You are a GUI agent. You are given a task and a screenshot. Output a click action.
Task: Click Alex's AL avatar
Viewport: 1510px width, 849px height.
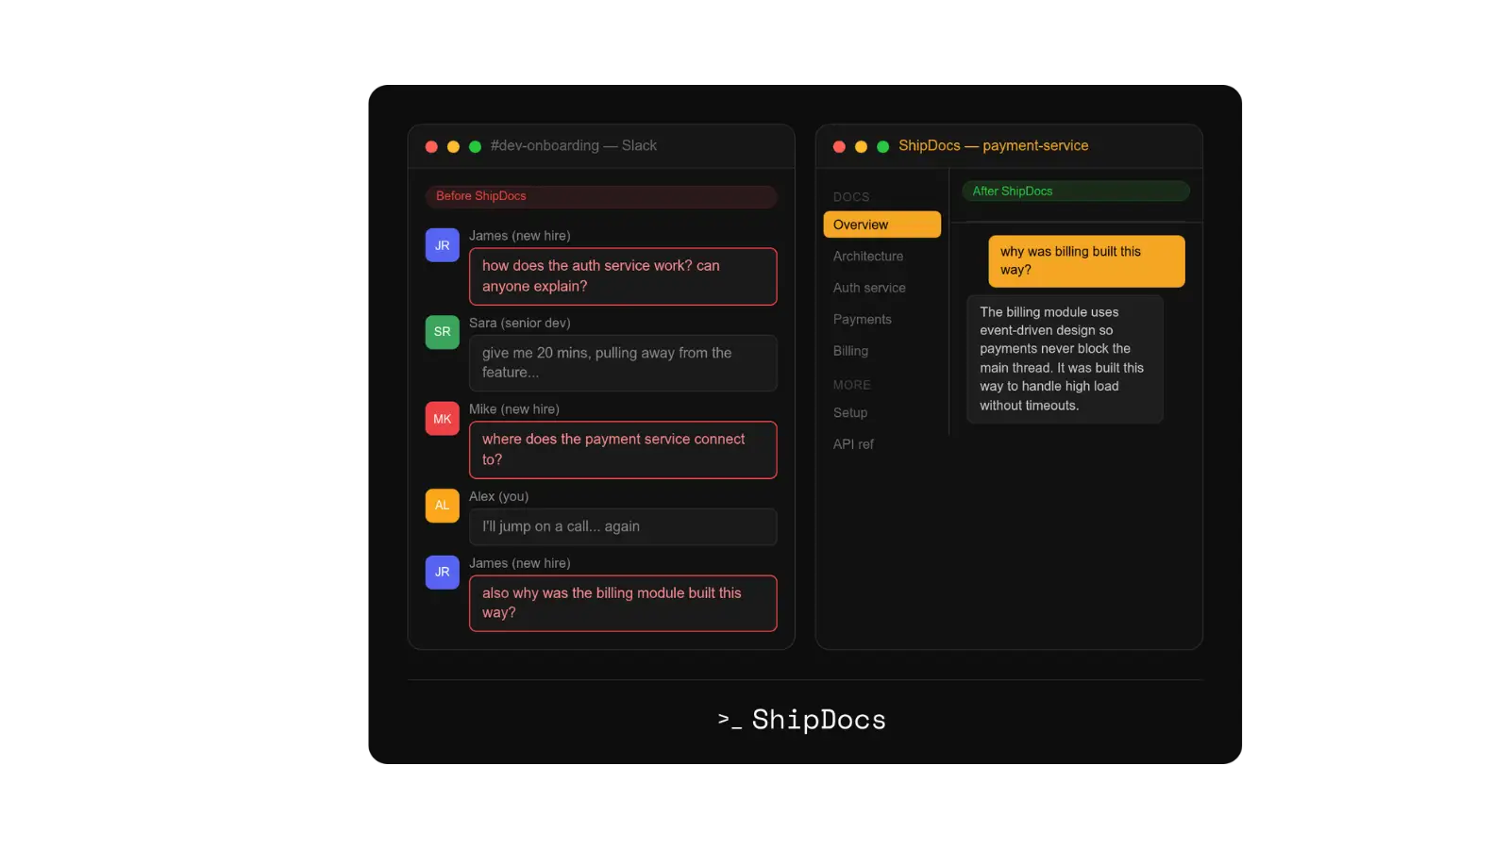click(442, 506)
